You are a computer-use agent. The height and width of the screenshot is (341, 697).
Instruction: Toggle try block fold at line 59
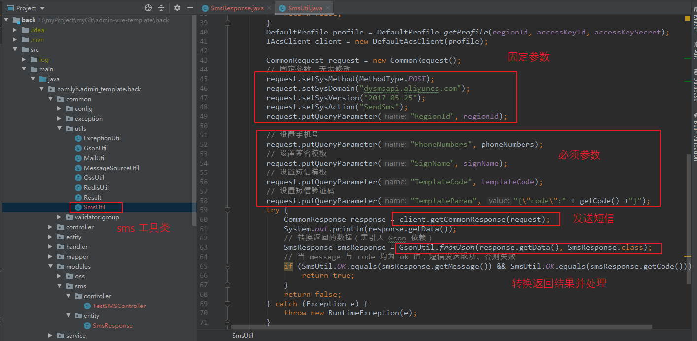[227, 210]
